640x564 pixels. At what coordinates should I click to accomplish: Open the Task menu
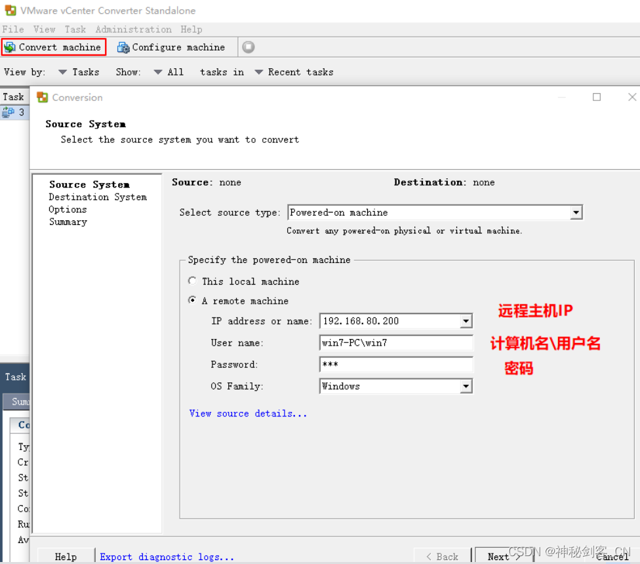point(75,30)
